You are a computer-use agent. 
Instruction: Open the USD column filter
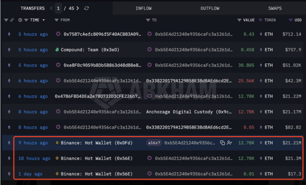[x=291, y=20]
